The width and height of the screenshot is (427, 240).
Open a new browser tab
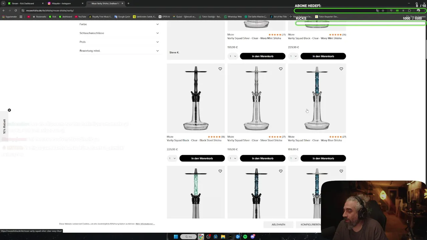[128, 3]
